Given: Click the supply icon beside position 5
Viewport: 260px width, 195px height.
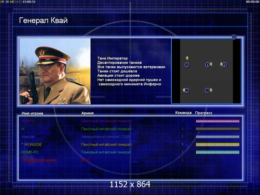Looking at the screenshot, I should pos(221,64).
